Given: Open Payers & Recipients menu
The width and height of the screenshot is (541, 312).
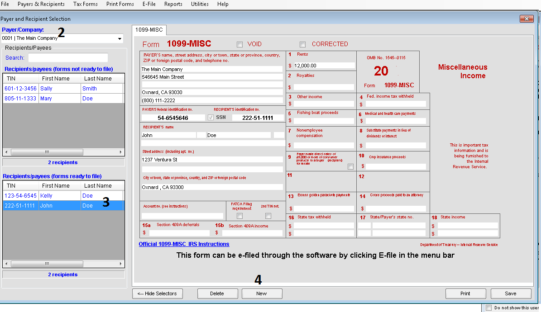Looking at the screenshot, I should click(x=41, y=4).
